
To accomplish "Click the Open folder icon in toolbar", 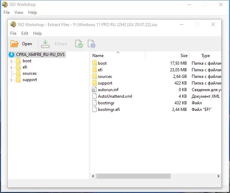I will (15, 44).
